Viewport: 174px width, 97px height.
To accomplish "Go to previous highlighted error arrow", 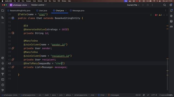I will tap(164, 15).
